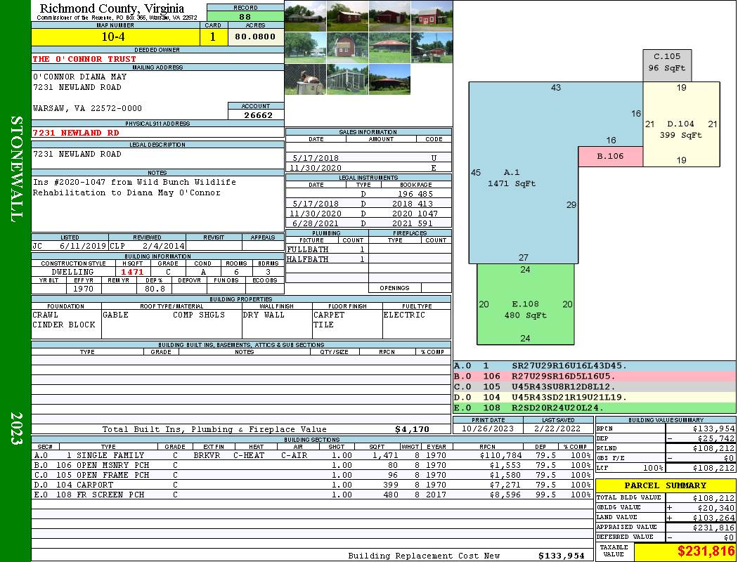This screenshot has width=738, height=562.
Task: Click map number 10-4 field
Action: (115, 37)
